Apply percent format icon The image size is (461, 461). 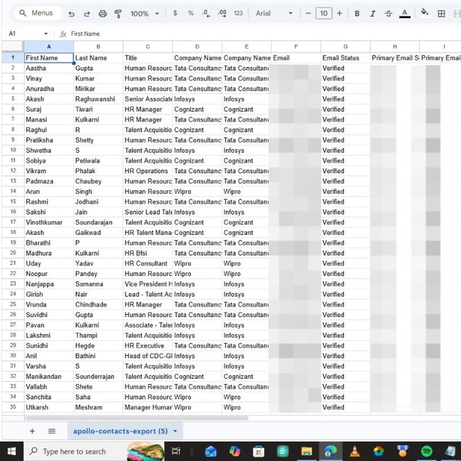[x=191, y=13]
